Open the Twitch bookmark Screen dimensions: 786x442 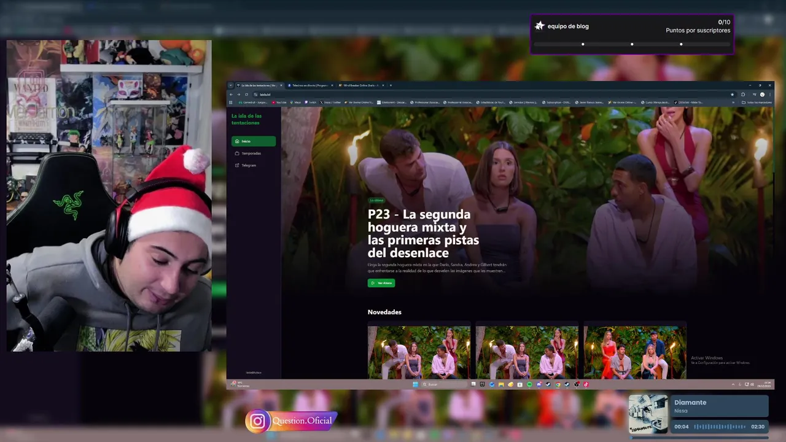coord(311,103)
